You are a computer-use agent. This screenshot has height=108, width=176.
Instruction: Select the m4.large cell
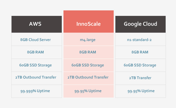tap(89, 39)
